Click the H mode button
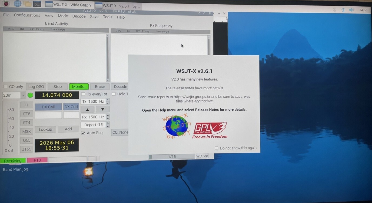 (26, 105)
